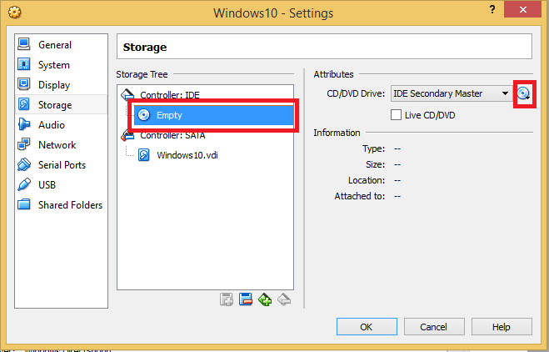Click the question mark help icon in title bar
This screenshot has width=549, height=352.
point(492,9)
